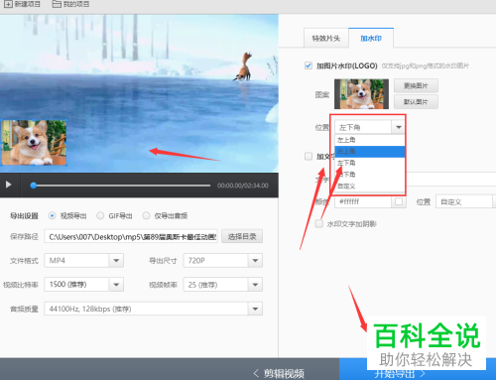This screenshot has height=380, width=496.
Task: Select 右下角 option in position list
Action: [x=370, y=175]
